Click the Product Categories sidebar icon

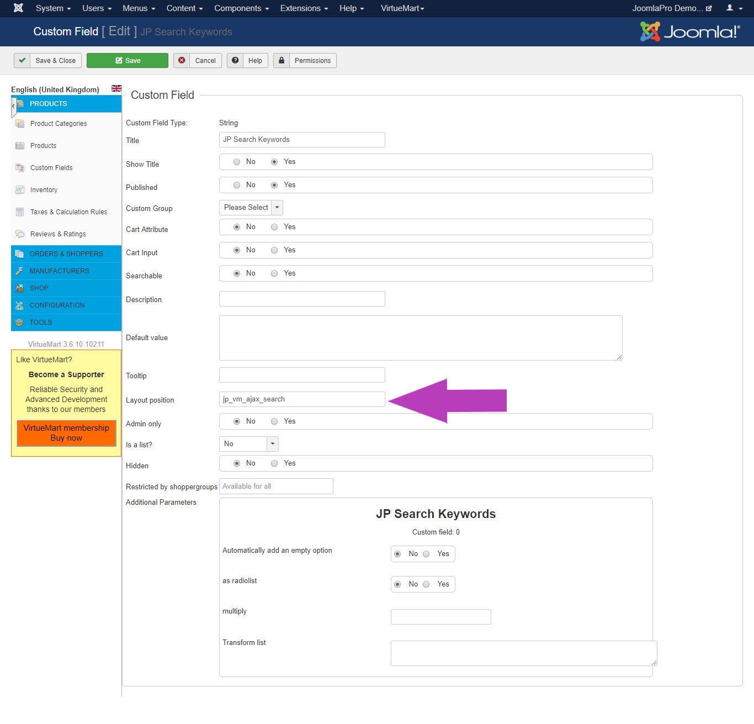20,124
